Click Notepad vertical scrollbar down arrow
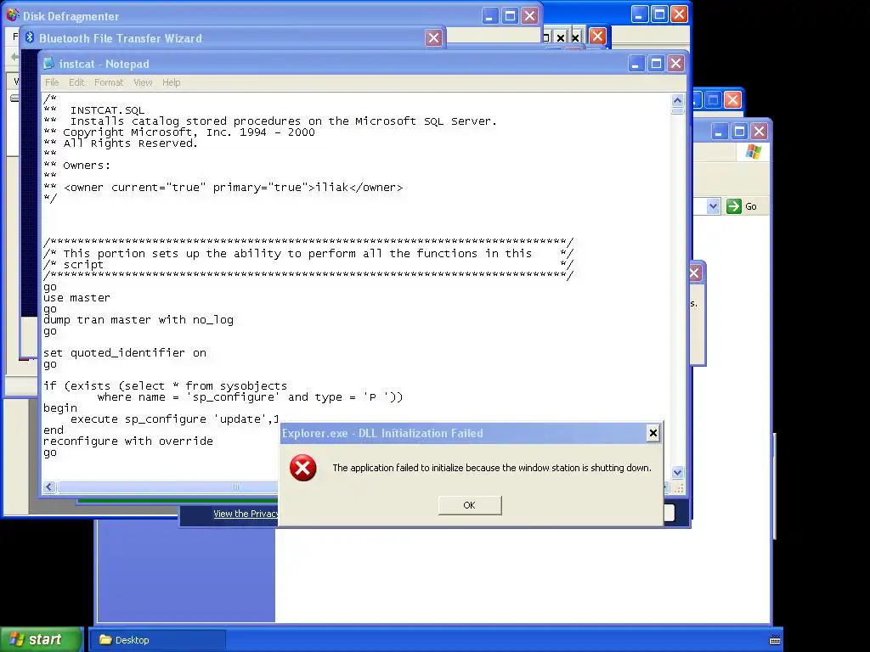This screenshot has height=652, width=870. coord(677,473)
